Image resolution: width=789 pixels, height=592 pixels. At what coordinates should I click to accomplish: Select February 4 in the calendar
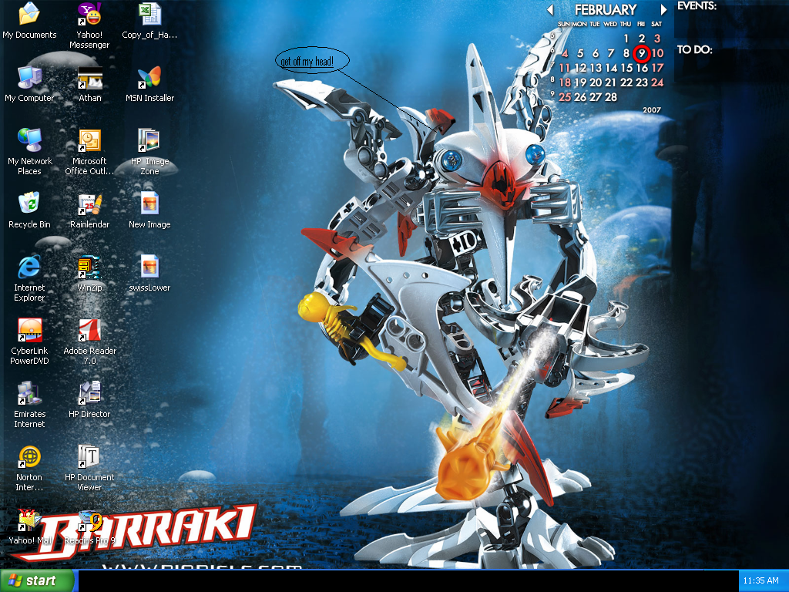[565, 53]
